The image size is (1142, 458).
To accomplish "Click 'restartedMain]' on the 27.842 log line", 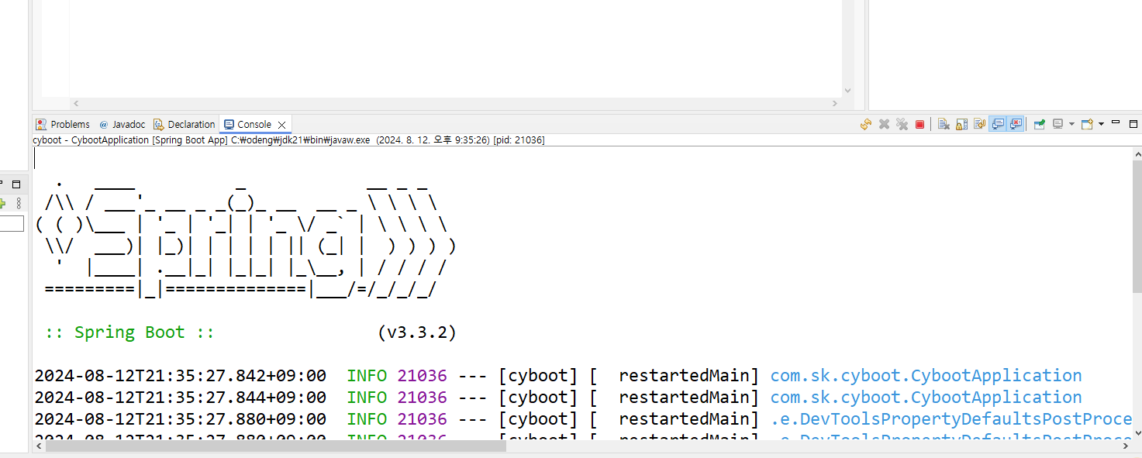I will (x=689, y=376).
